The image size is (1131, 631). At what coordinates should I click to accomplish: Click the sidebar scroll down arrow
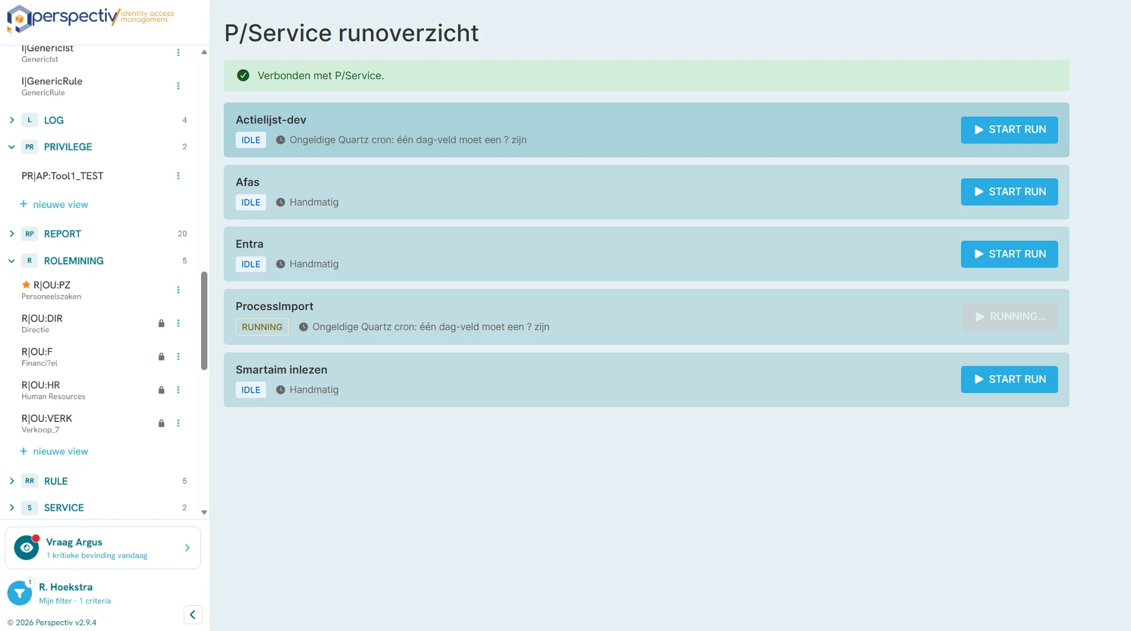coord(204,512)
